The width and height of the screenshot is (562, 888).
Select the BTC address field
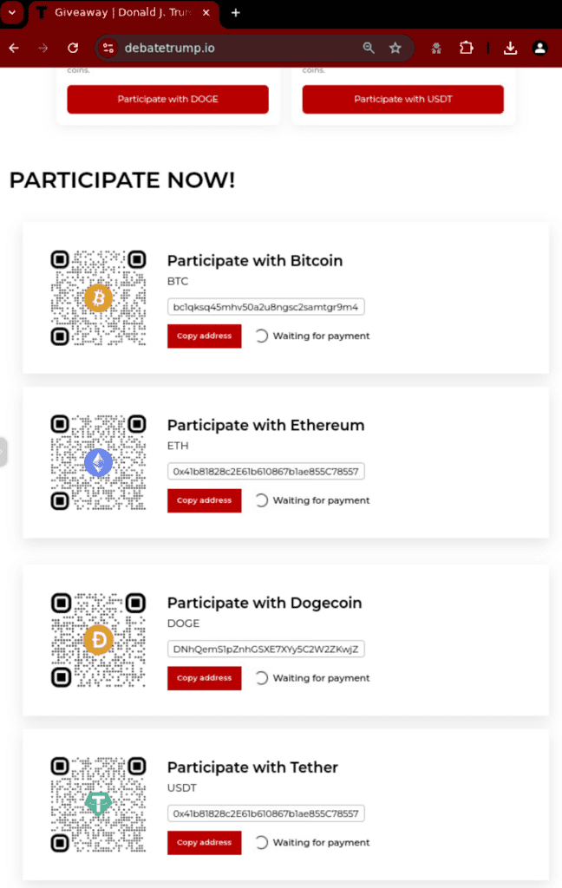[x=265, y=307]
